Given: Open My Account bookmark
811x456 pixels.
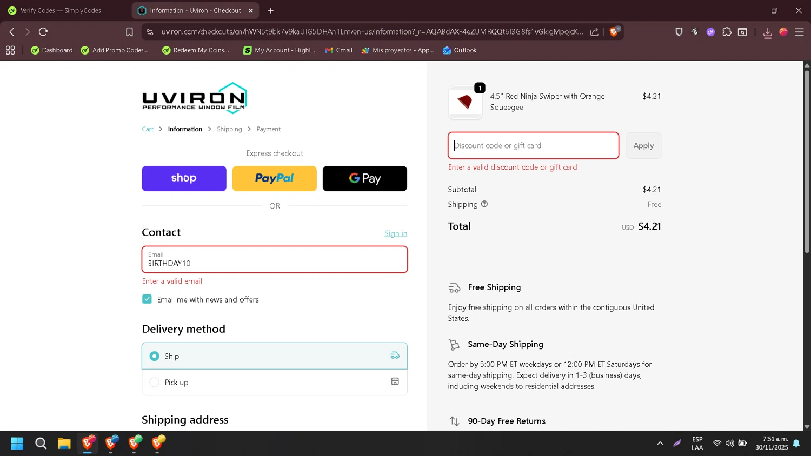Looking at the screenshot, I should (279, 50).
